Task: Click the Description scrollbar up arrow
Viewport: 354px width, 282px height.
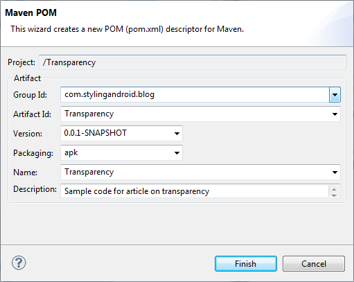Action: pyautogui.click(x=334, y=190)
